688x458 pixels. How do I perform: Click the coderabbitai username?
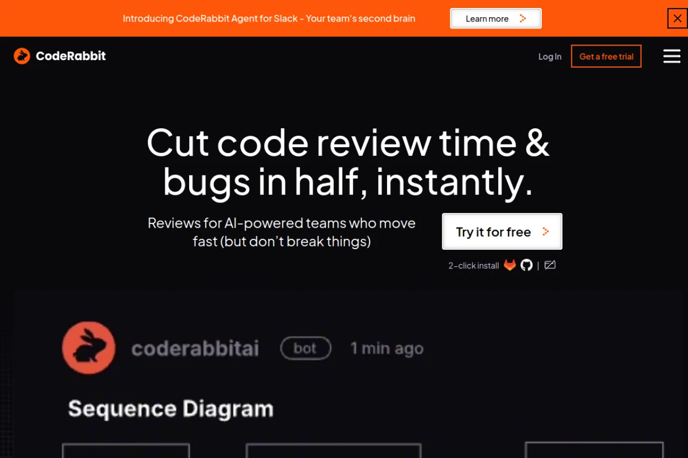pos(195,348)
